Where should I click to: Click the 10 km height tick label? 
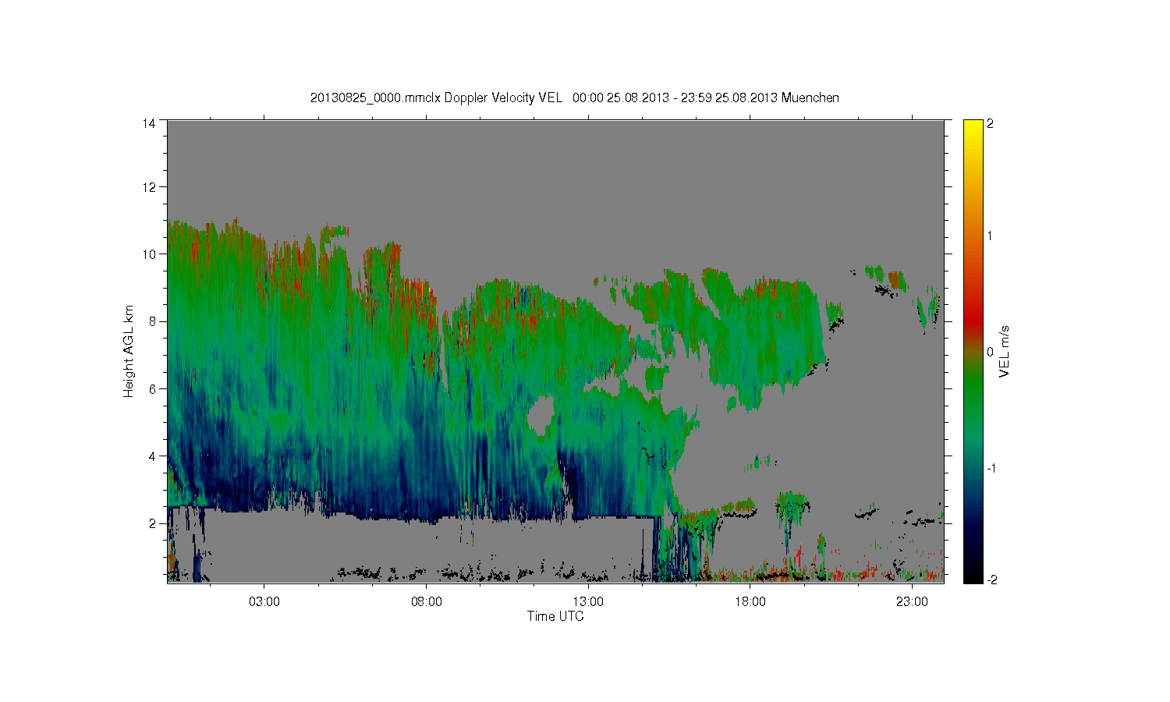(149, 254)
